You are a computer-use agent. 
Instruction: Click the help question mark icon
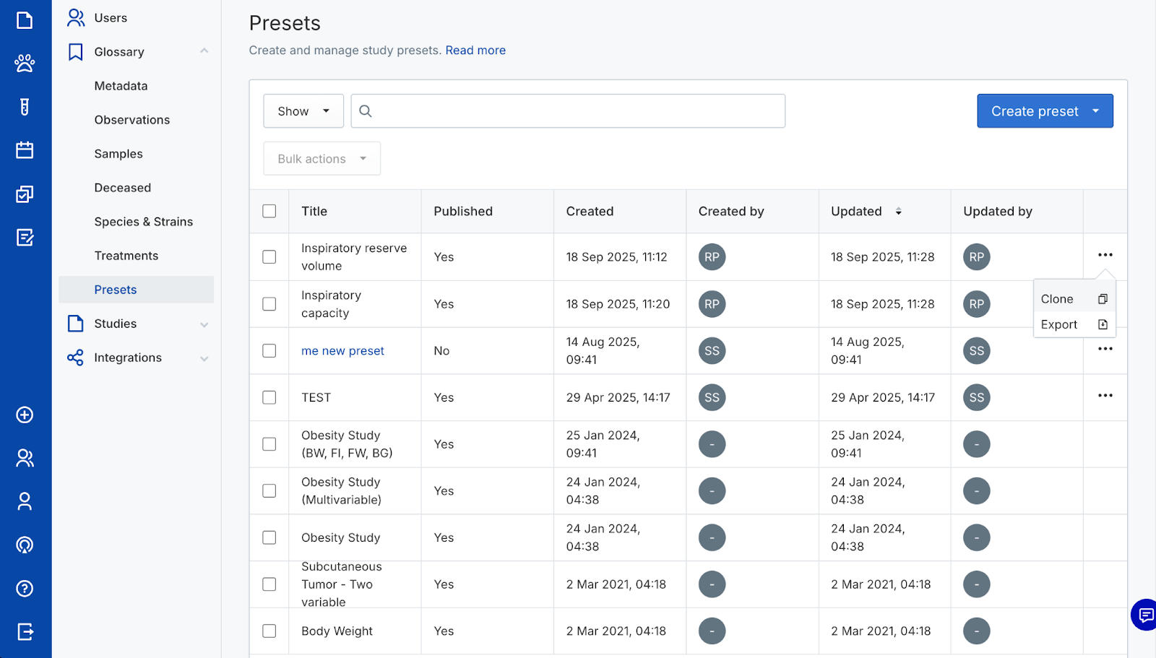click(25, 589)
